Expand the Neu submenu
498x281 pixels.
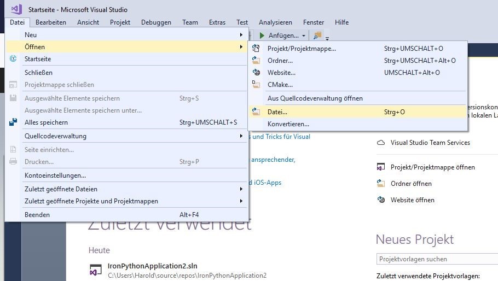pos(241,35)
